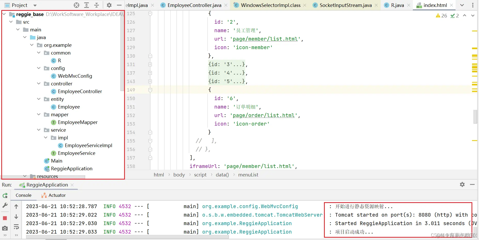Click the locate opened file target icon
Screen dimensions: 479x240
76,5
